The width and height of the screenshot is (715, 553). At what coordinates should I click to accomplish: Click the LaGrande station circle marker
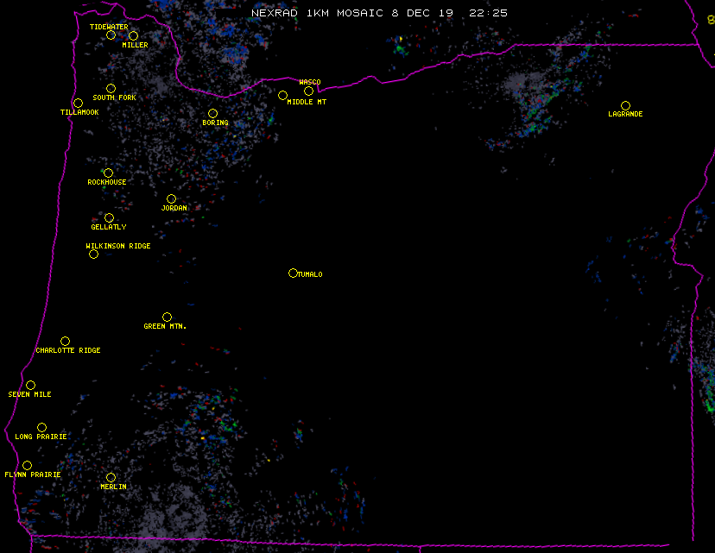click(625, 105)
